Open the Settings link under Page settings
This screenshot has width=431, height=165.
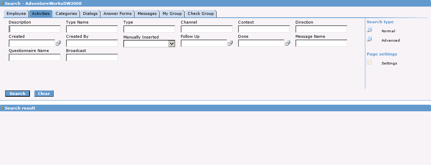coord(389,63)
